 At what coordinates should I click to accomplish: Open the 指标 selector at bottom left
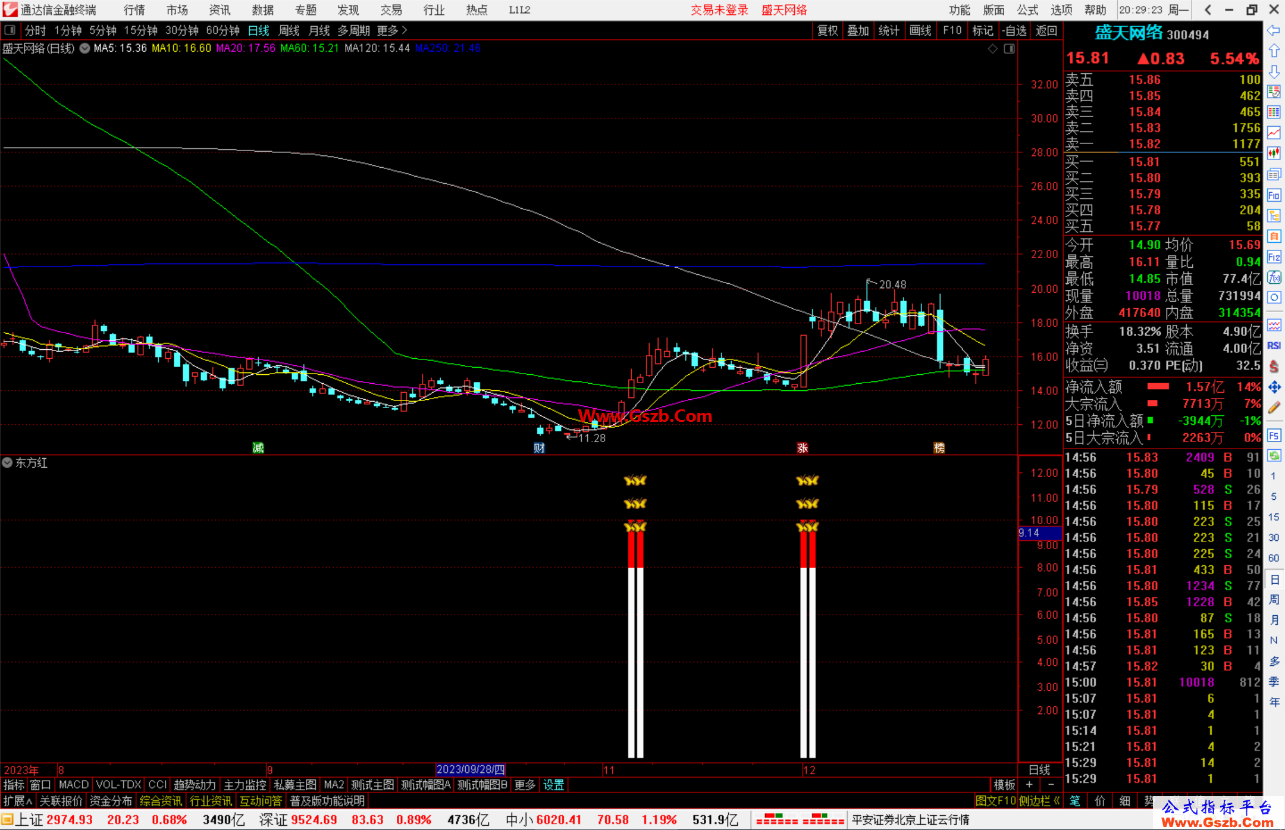14,785
